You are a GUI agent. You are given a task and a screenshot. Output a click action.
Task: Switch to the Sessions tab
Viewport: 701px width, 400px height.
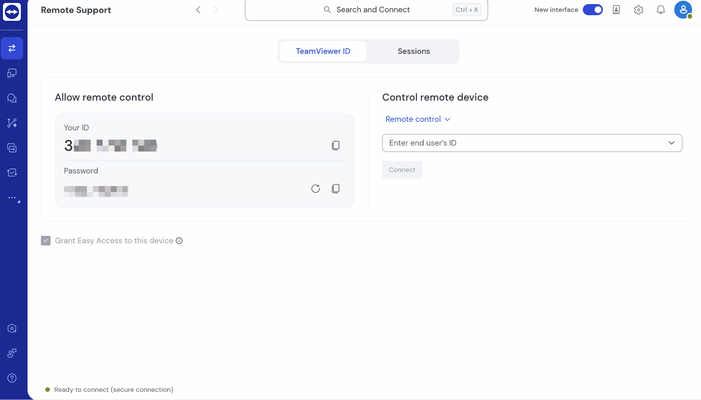pyautogui.click(x=414, y=51)
